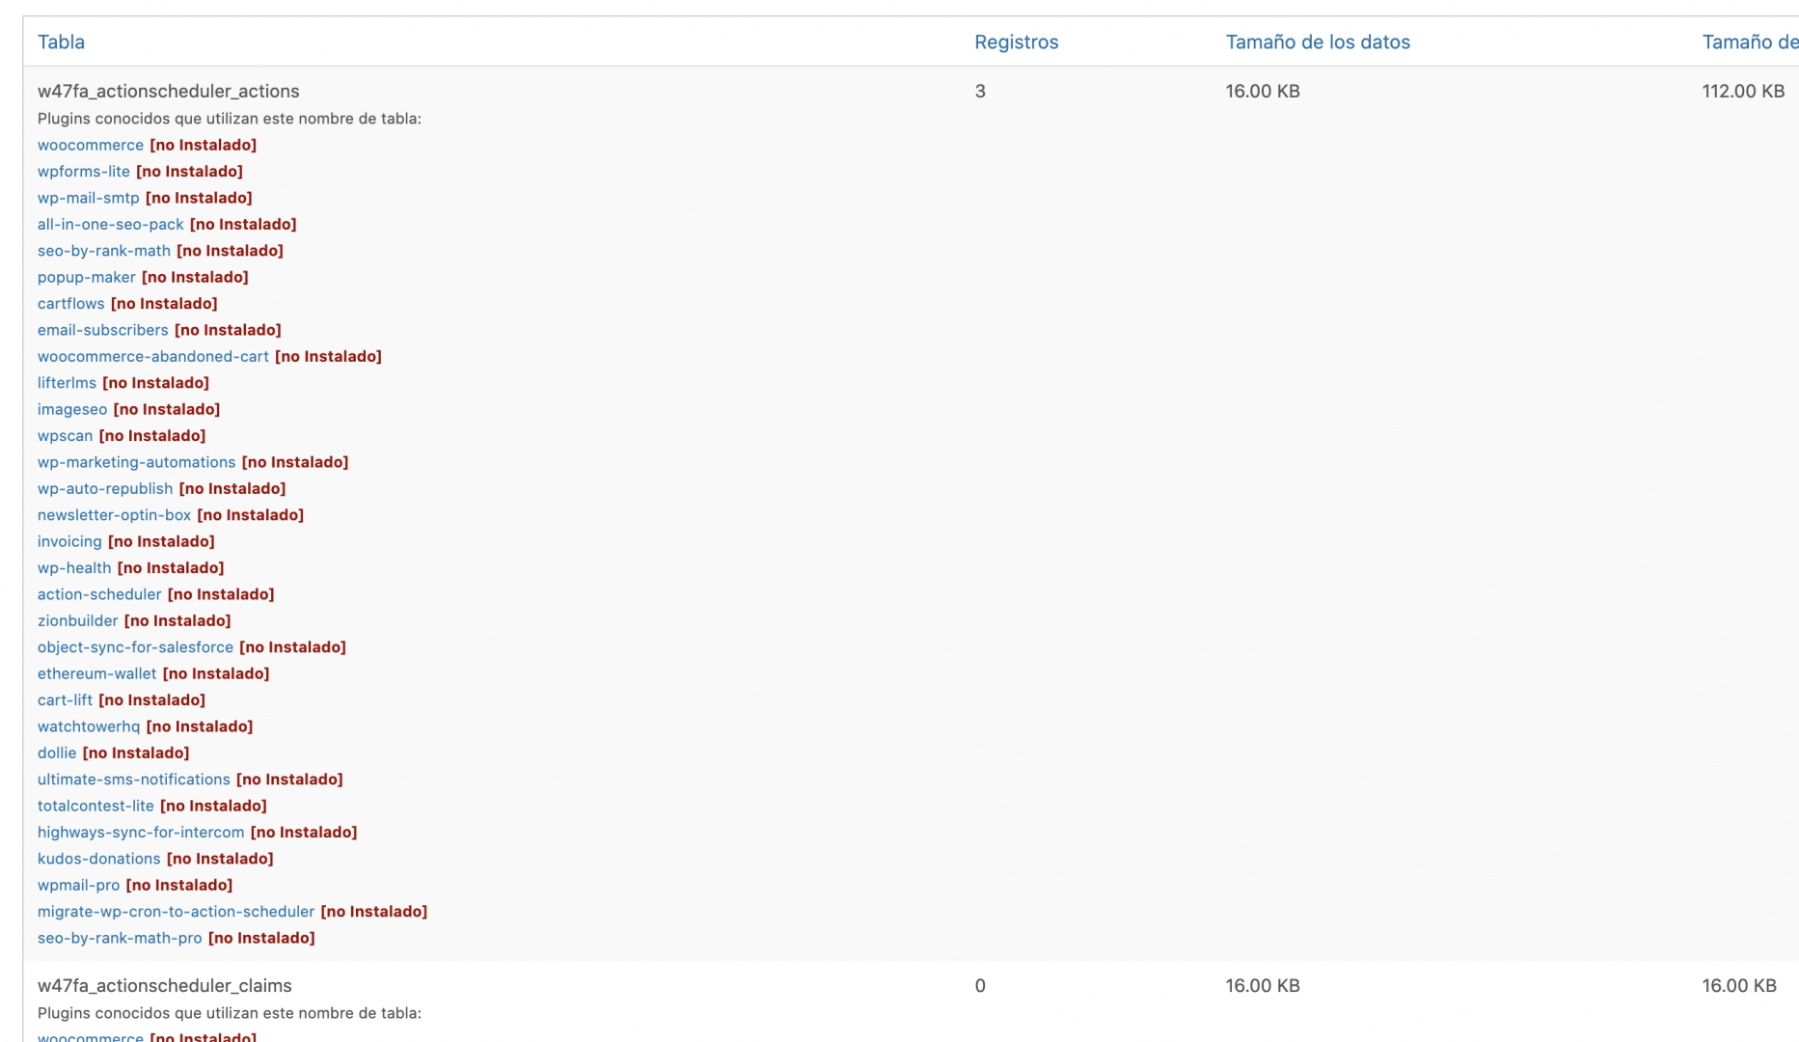The image size is (1799, 1042).
Task: Open the wpmail-pro plugin link
Action: click(x=79, y=885)
